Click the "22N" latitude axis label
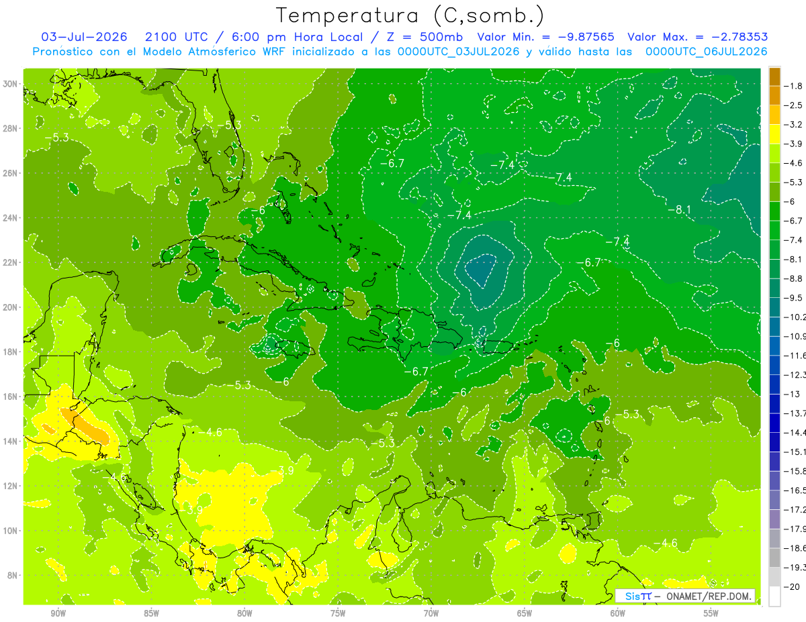 tap(10, 262)
